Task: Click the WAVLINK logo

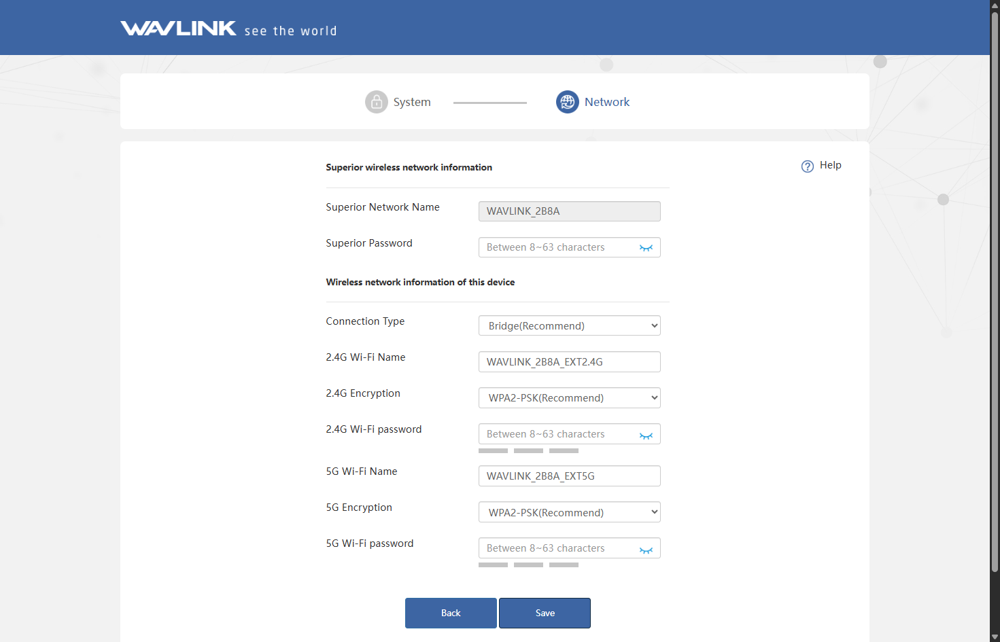Action: (178, 28)
